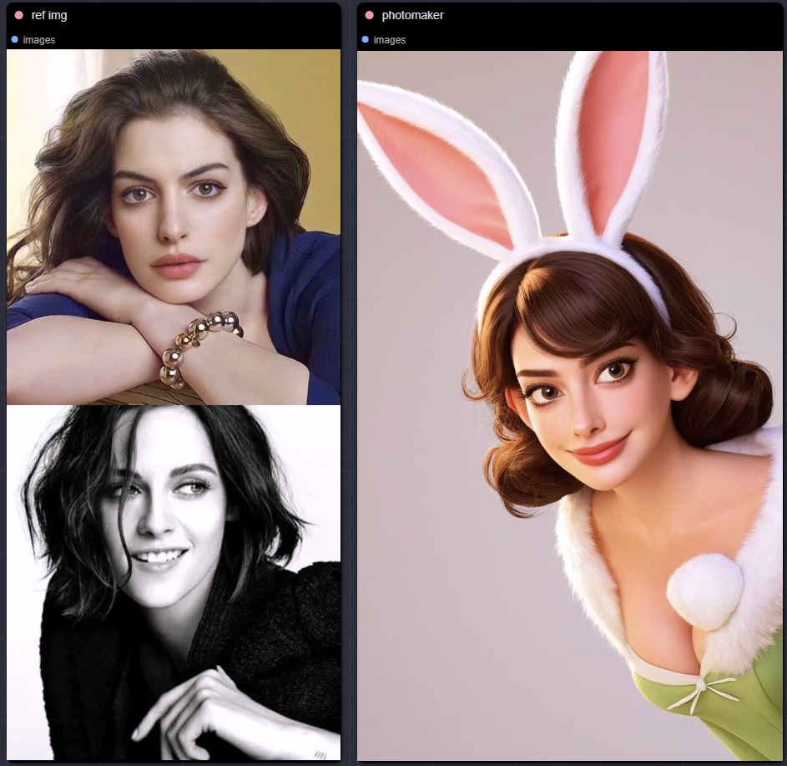
Task: Open the bunny-ears cartoon output image
Action: [x=570, y=406]
